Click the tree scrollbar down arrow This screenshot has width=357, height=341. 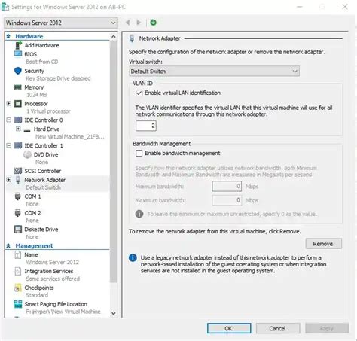pos(114,313)
